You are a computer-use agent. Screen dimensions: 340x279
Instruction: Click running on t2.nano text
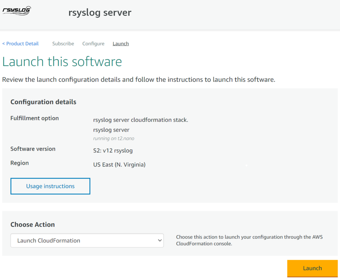[114, 139]
